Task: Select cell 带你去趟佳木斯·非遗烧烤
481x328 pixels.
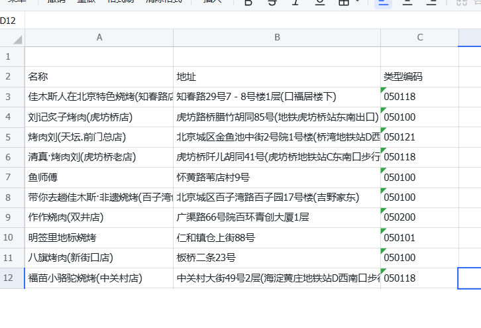Action: pyautogui.click(x=99, y=197)
